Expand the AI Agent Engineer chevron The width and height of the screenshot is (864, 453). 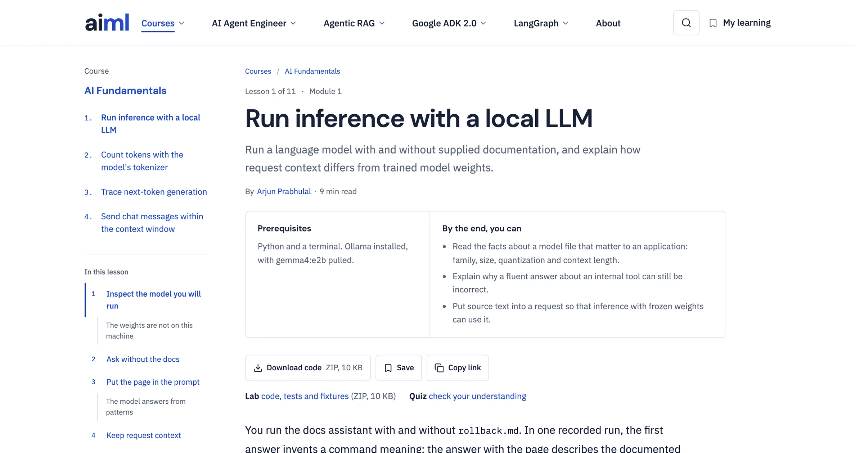293,23
